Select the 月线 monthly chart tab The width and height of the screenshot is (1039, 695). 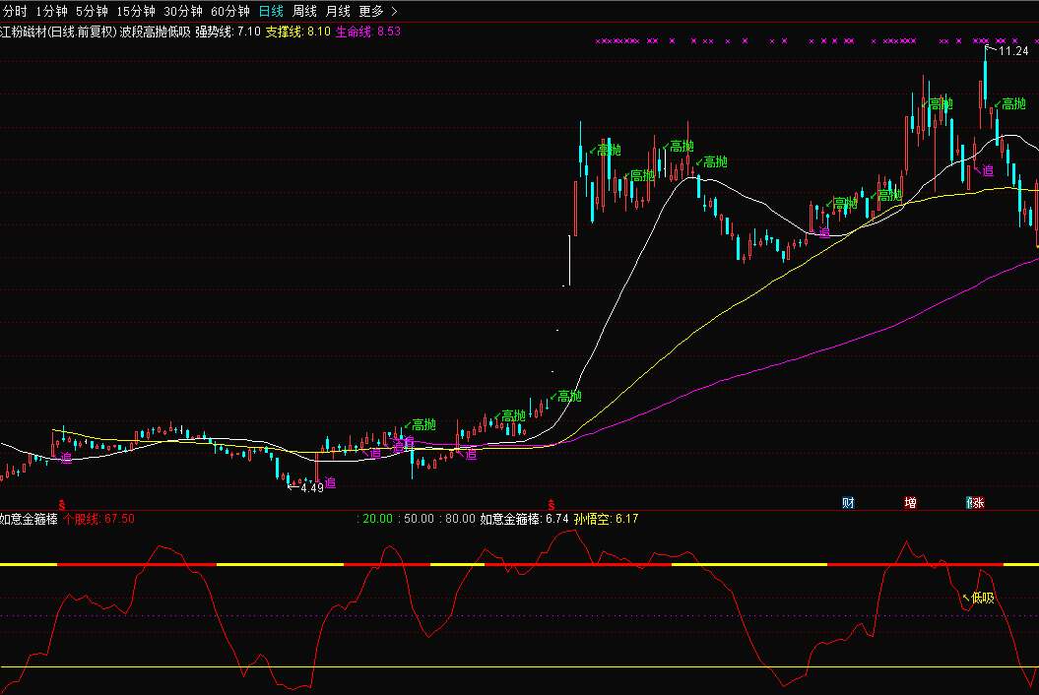pos(338,11)
